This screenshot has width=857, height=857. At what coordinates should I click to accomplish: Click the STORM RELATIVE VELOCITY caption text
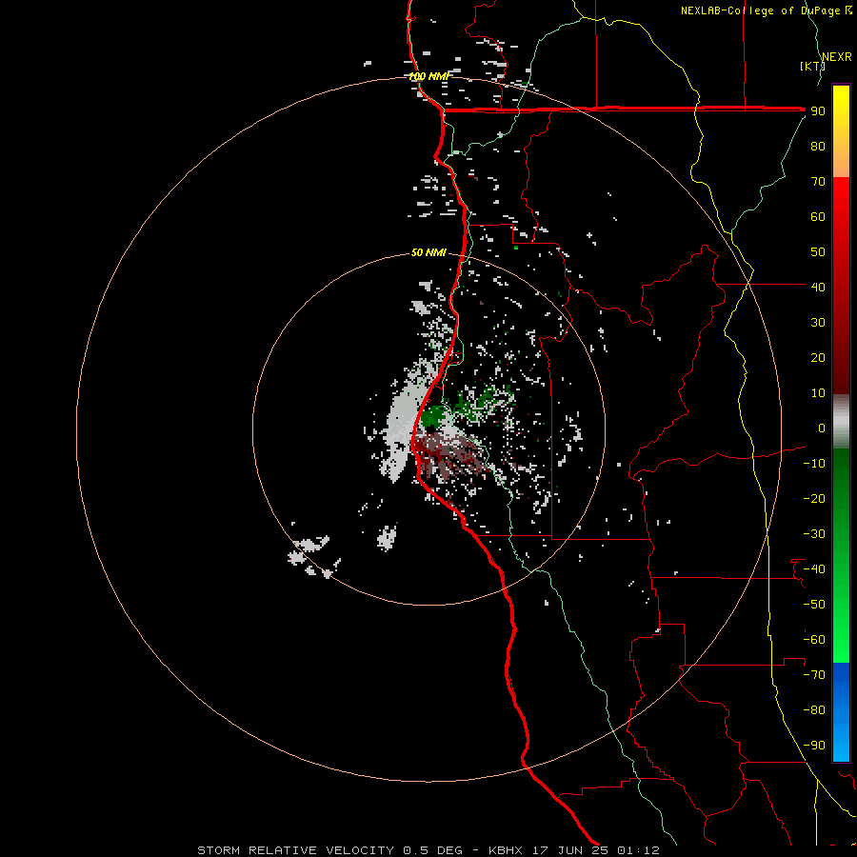click(295, 850)
